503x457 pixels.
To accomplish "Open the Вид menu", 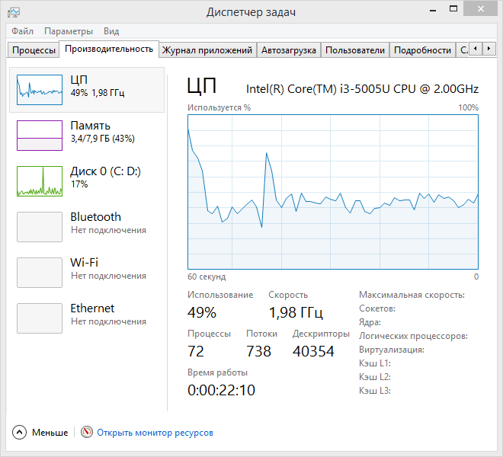I will pos(111,31).
